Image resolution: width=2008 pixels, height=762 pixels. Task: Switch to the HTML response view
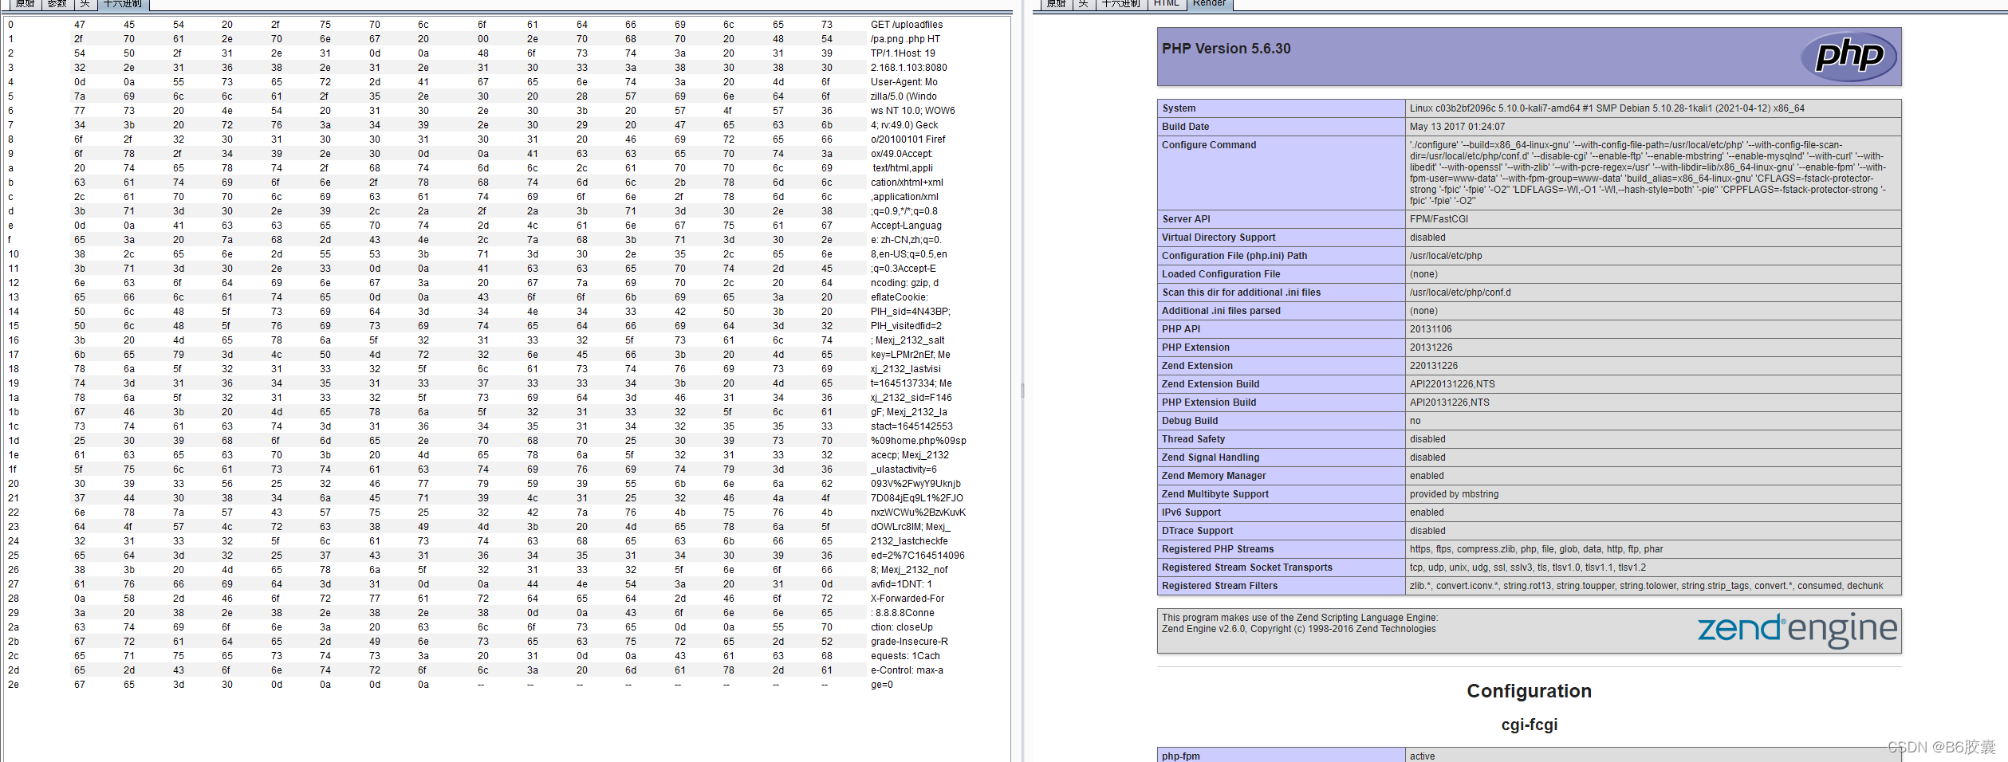click(1166, 4)
